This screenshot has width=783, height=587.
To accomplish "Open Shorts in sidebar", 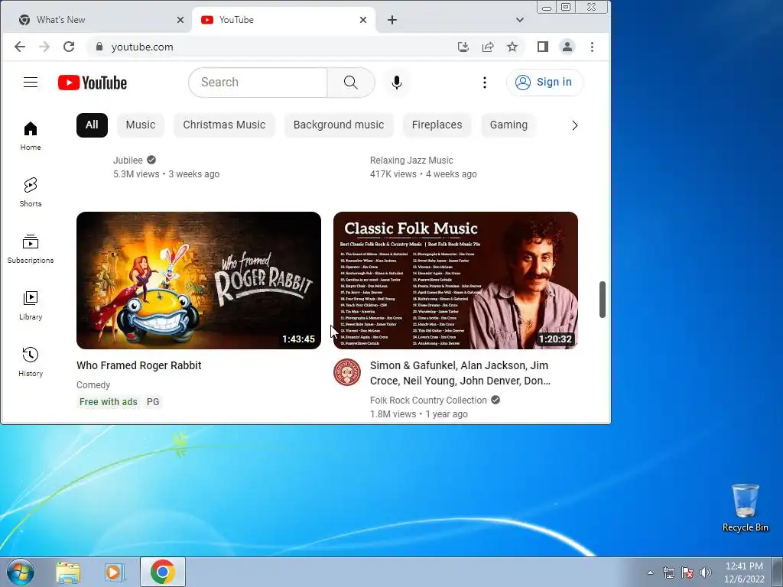I will [31, 192].
